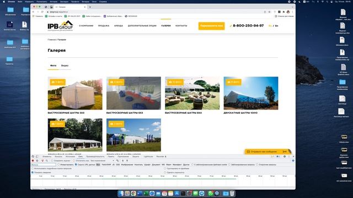
Task: Toggle the Preserve log checkbox
Action: tap(52, 161)
